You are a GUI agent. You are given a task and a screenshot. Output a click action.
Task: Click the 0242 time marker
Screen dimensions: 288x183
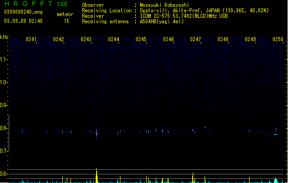click(59, 39)
